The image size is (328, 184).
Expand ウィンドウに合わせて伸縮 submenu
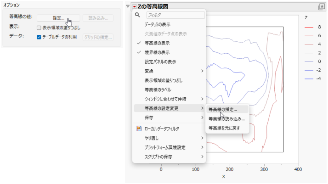[169, 99]
